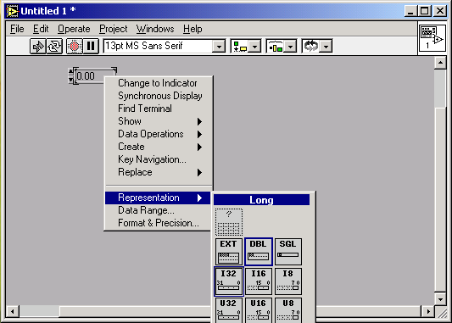Click the VI icon pane at top right

coord(432,38)
